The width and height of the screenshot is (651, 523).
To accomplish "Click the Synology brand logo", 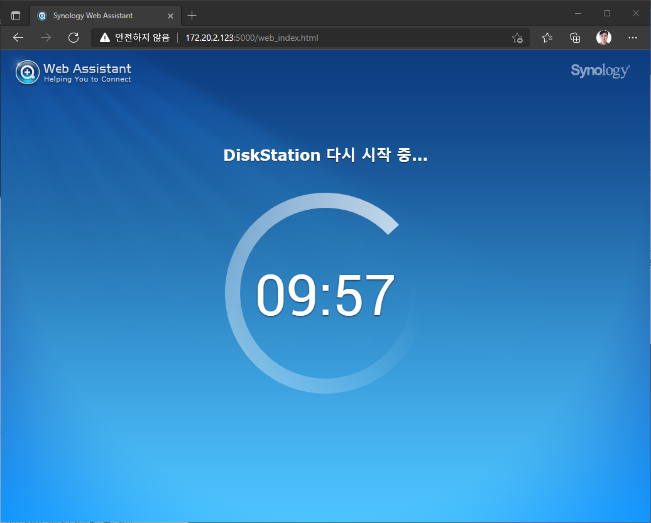I will click(x=600, y=70).
